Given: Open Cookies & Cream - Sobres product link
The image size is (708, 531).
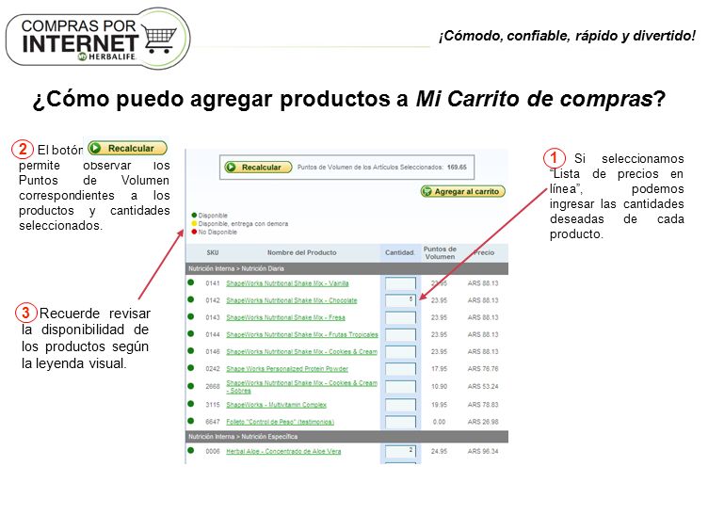Looking at the screenshot, I should pyautogui.click(x=301, y=387).
